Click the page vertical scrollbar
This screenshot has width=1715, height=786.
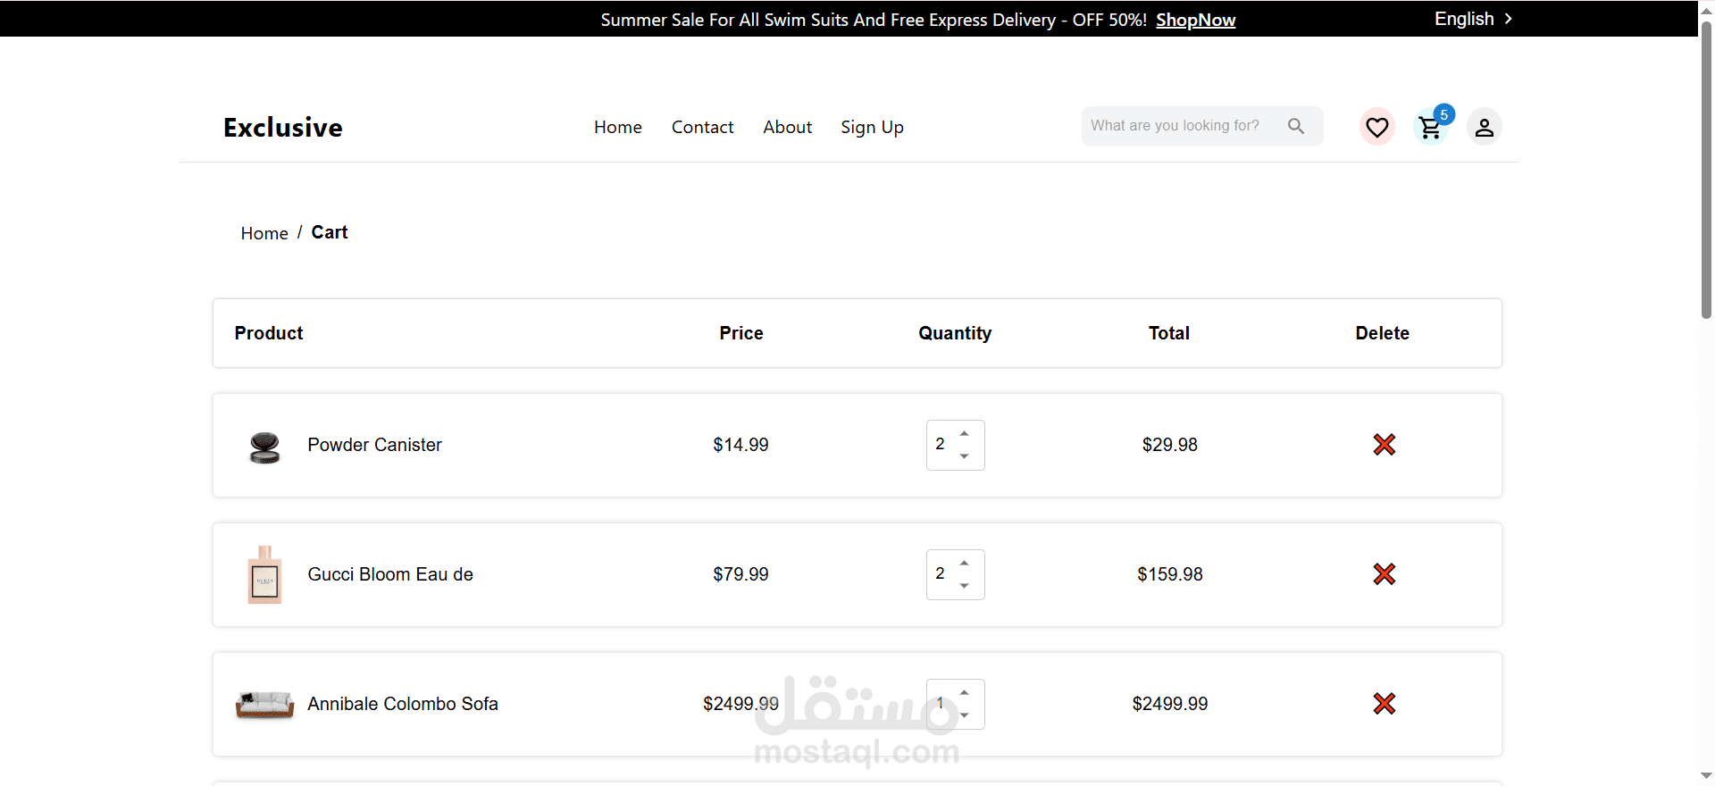click(x=1706, y=179)
